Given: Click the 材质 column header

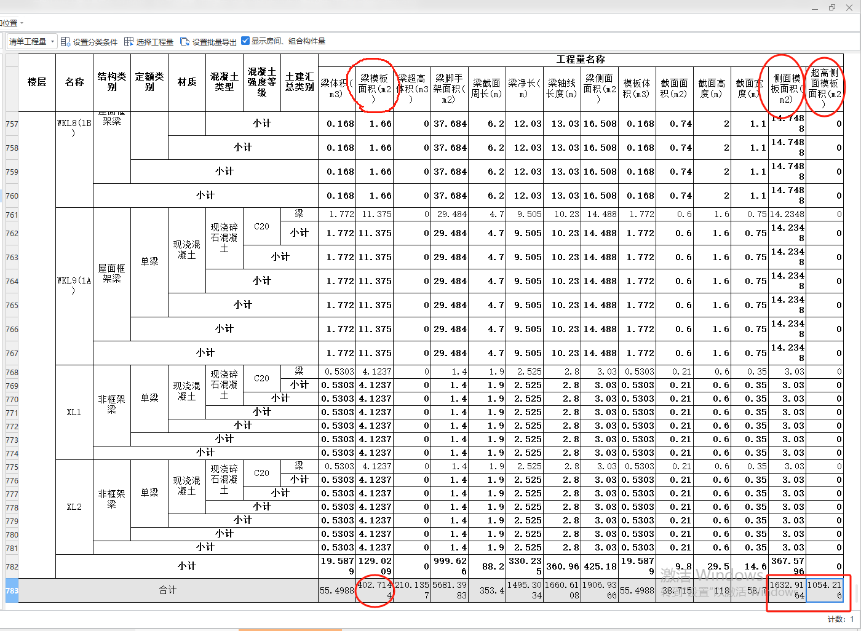Looking at the screenshot, I should click(187, 82).
